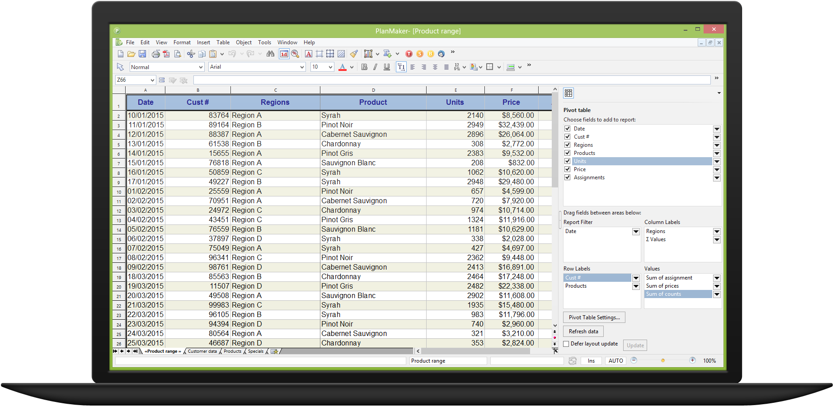
Task: Click the number format 12$% icon
Action: point(457,67)
